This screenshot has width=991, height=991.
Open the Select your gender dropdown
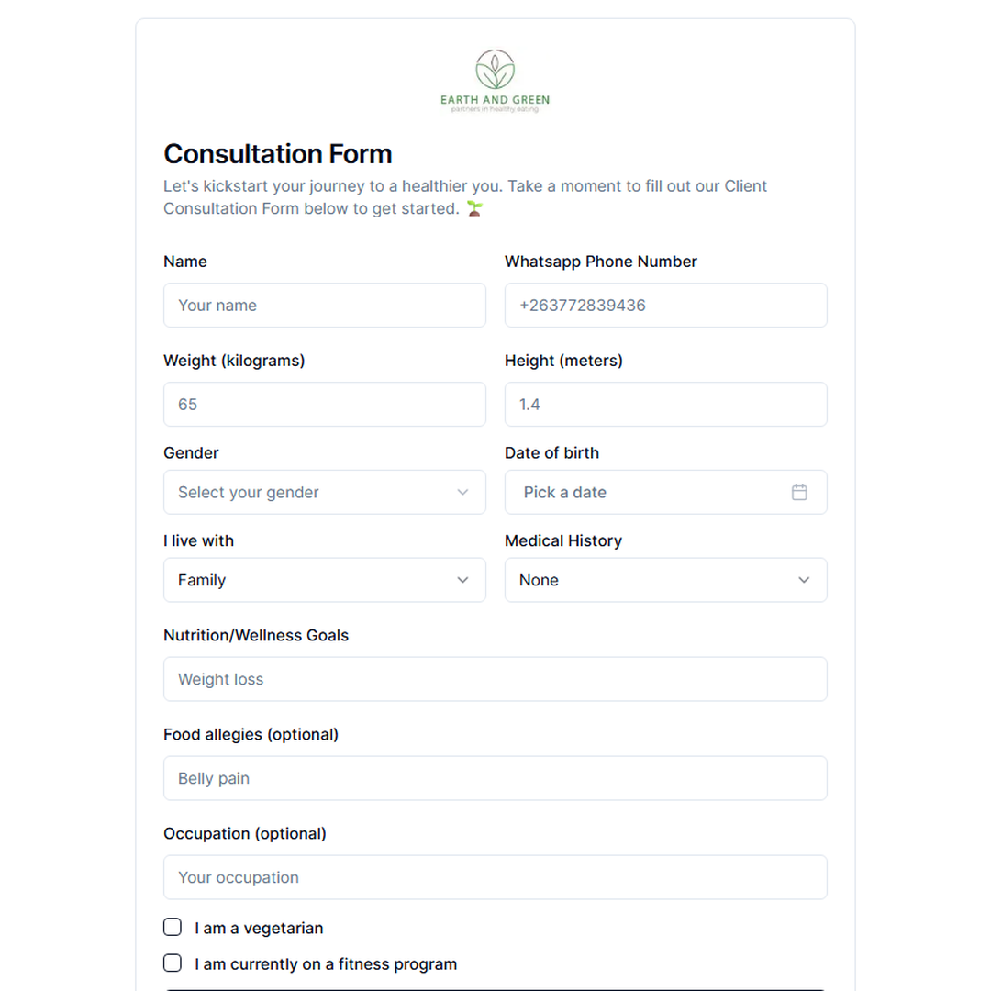coord(325,493)
